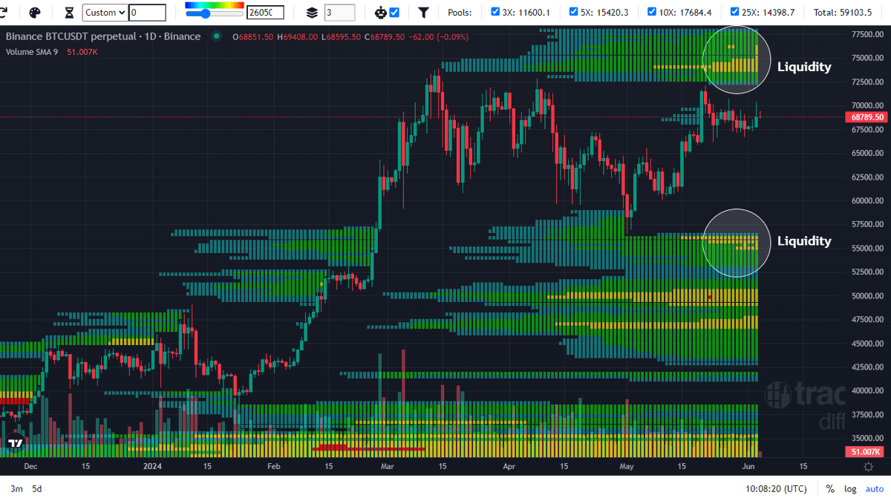The image size is (891, 501).
Task: Click the rainbow color gradient bar
Action: [215, 5]
